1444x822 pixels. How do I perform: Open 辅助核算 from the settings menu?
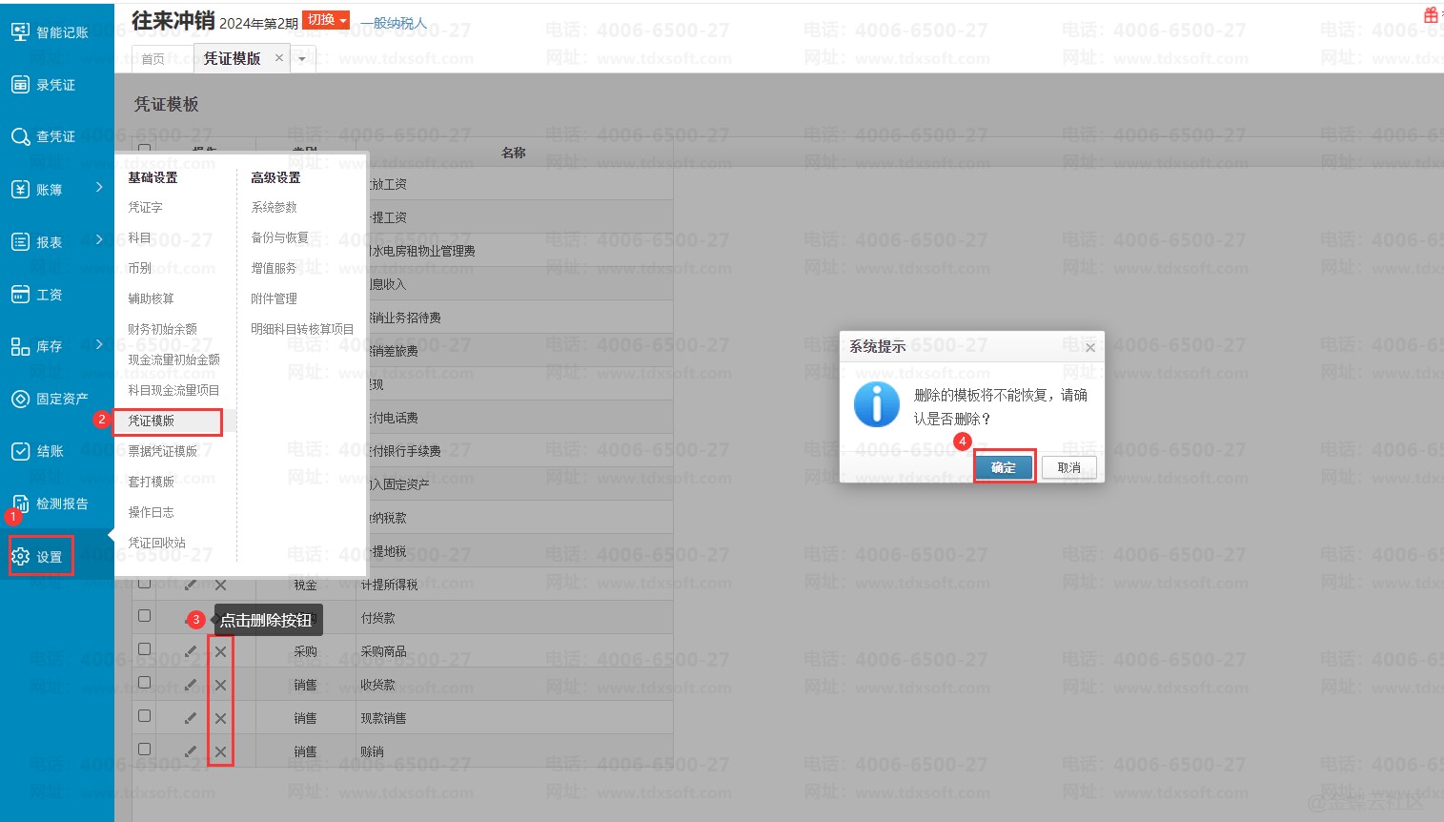point(151,298)
